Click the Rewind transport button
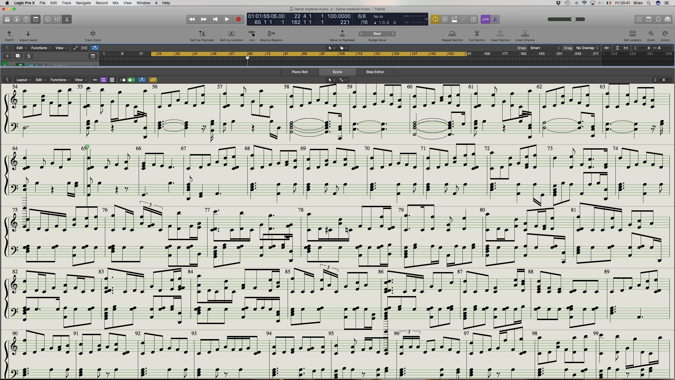 tap(192, 19)
